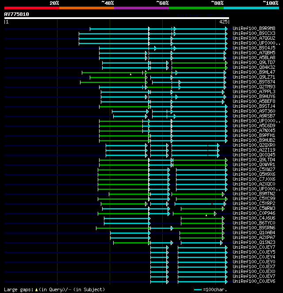The width and height of the screenshot is (283, 293).
Task: Open the UniRef100_A5C6D9 entry
Action: [254, 126]
